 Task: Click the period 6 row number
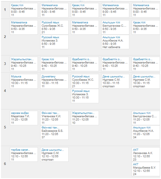[5, 164]
